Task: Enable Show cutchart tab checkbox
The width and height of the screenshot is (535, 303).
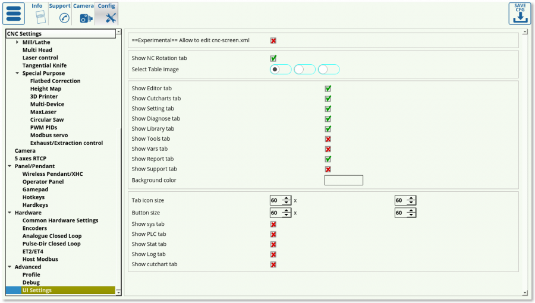Action: pyautogui.click(x=273, y=264)
